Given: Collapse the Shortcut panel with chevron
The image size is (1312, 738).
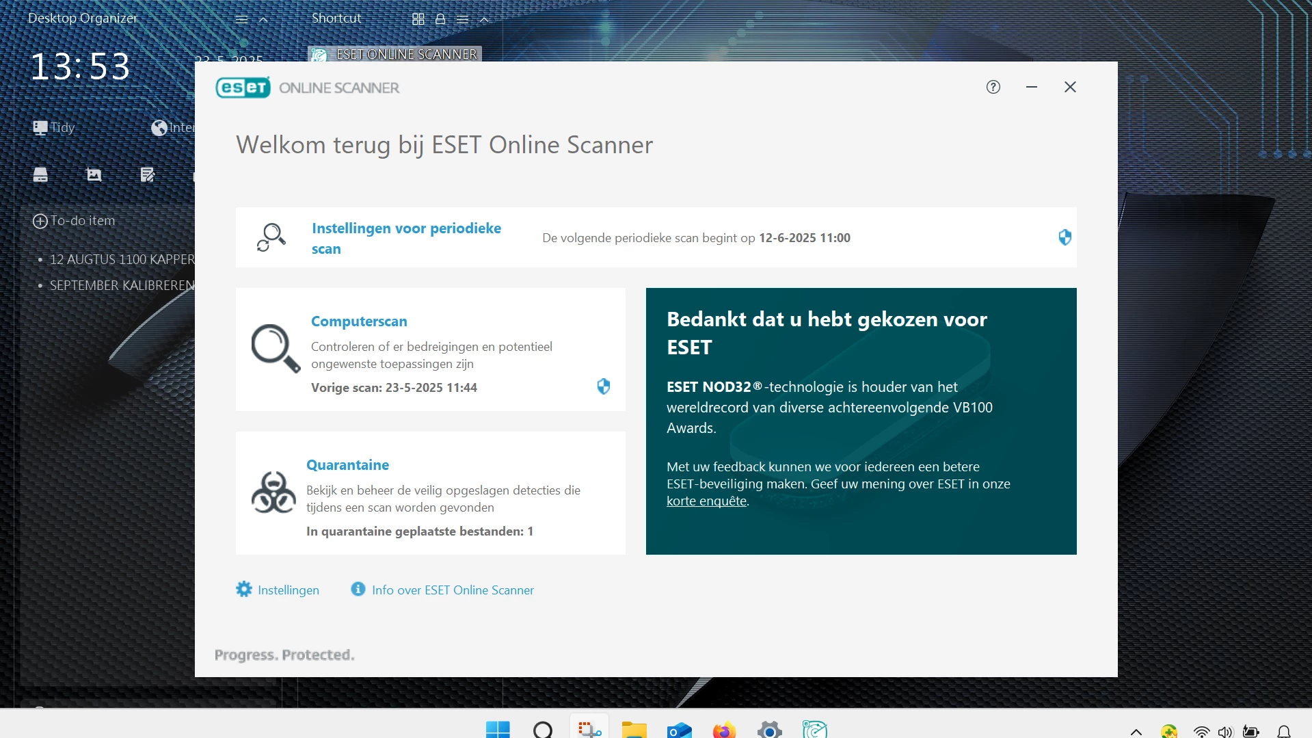Looking at the screenshot, I should tap(484, 19).
